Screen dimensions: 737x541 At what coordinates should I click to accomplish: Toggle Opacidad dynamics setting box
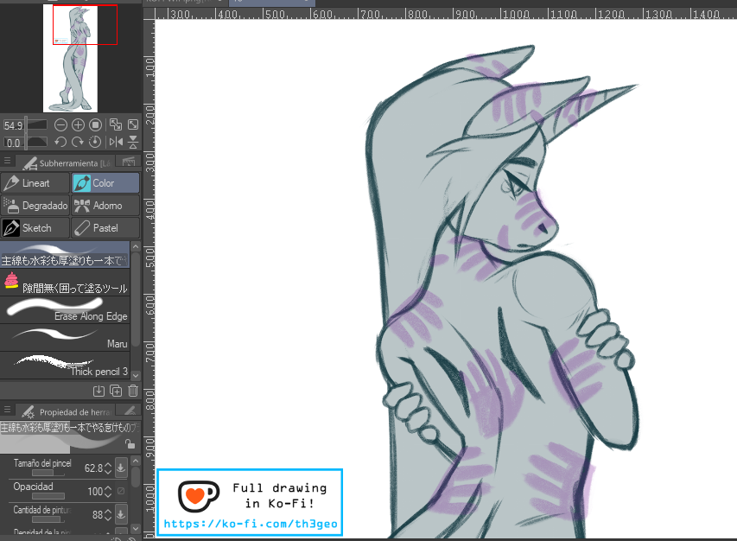(x=120, y=492)
